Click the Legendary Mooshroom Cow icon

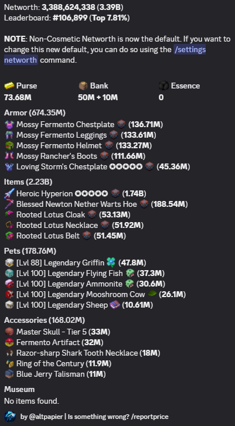coord(9,295)
